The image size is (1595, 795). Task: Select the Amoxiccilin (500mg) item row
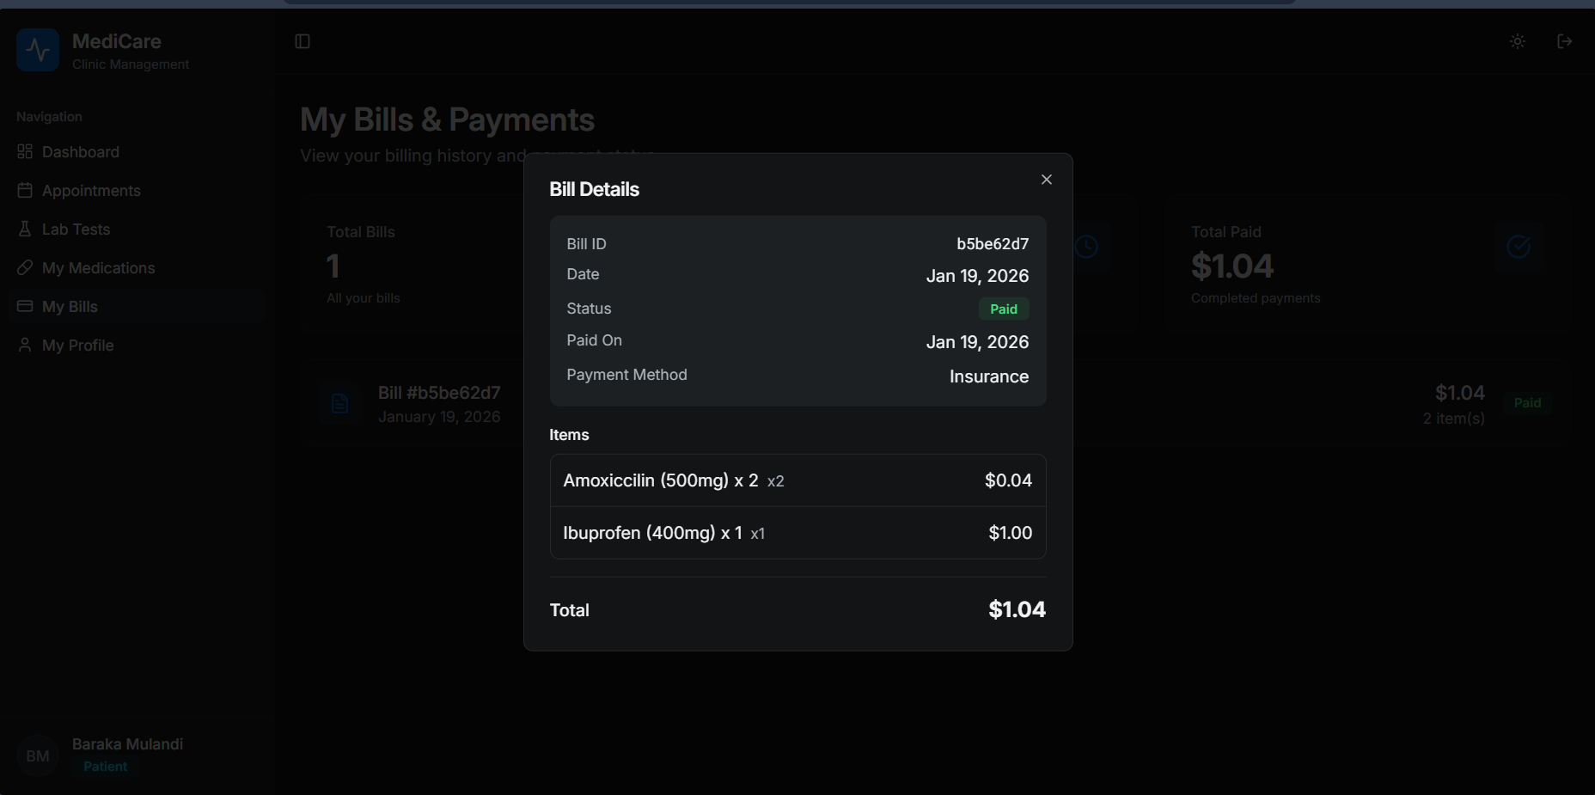tap(797, 480)
